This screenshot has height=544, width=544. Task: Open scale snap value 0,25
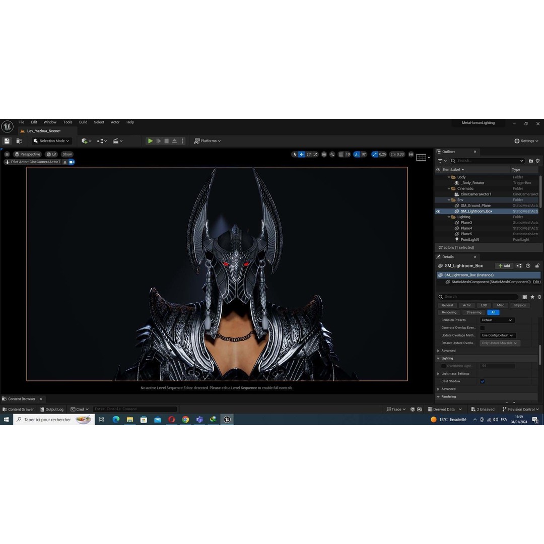382,155
